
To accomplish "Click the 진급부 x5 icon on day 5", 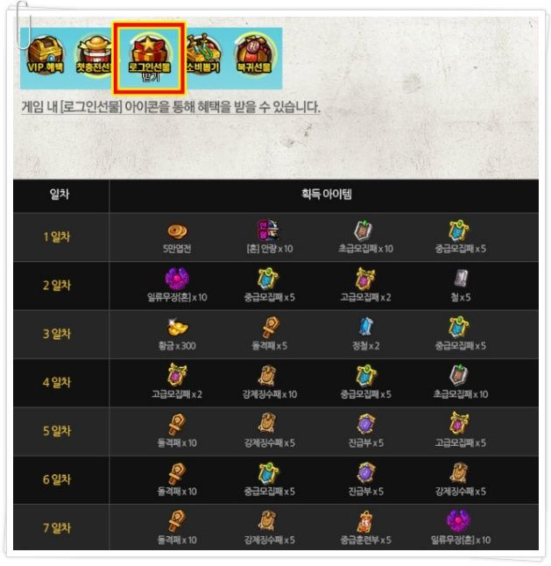I will point(366,424).
